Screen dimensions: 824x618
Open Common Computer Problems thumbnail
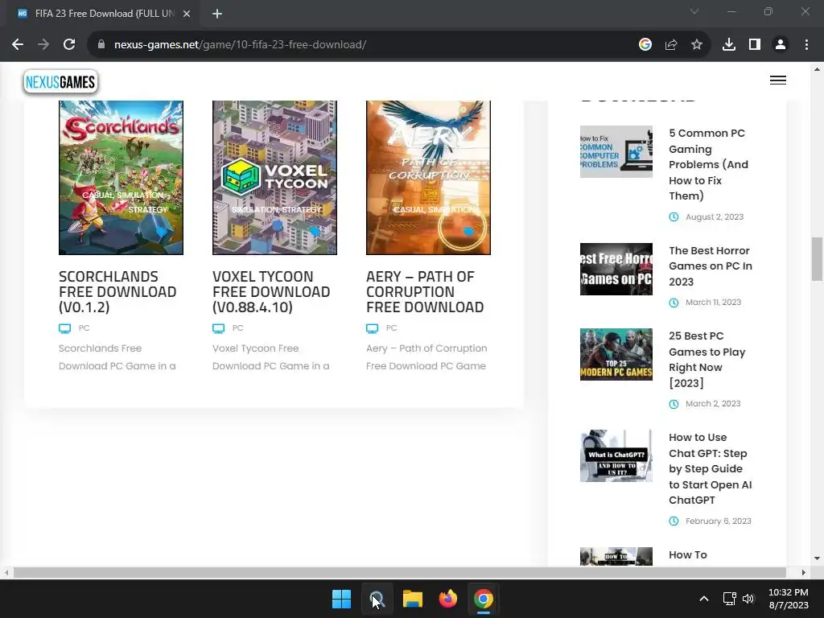point(616,151)
